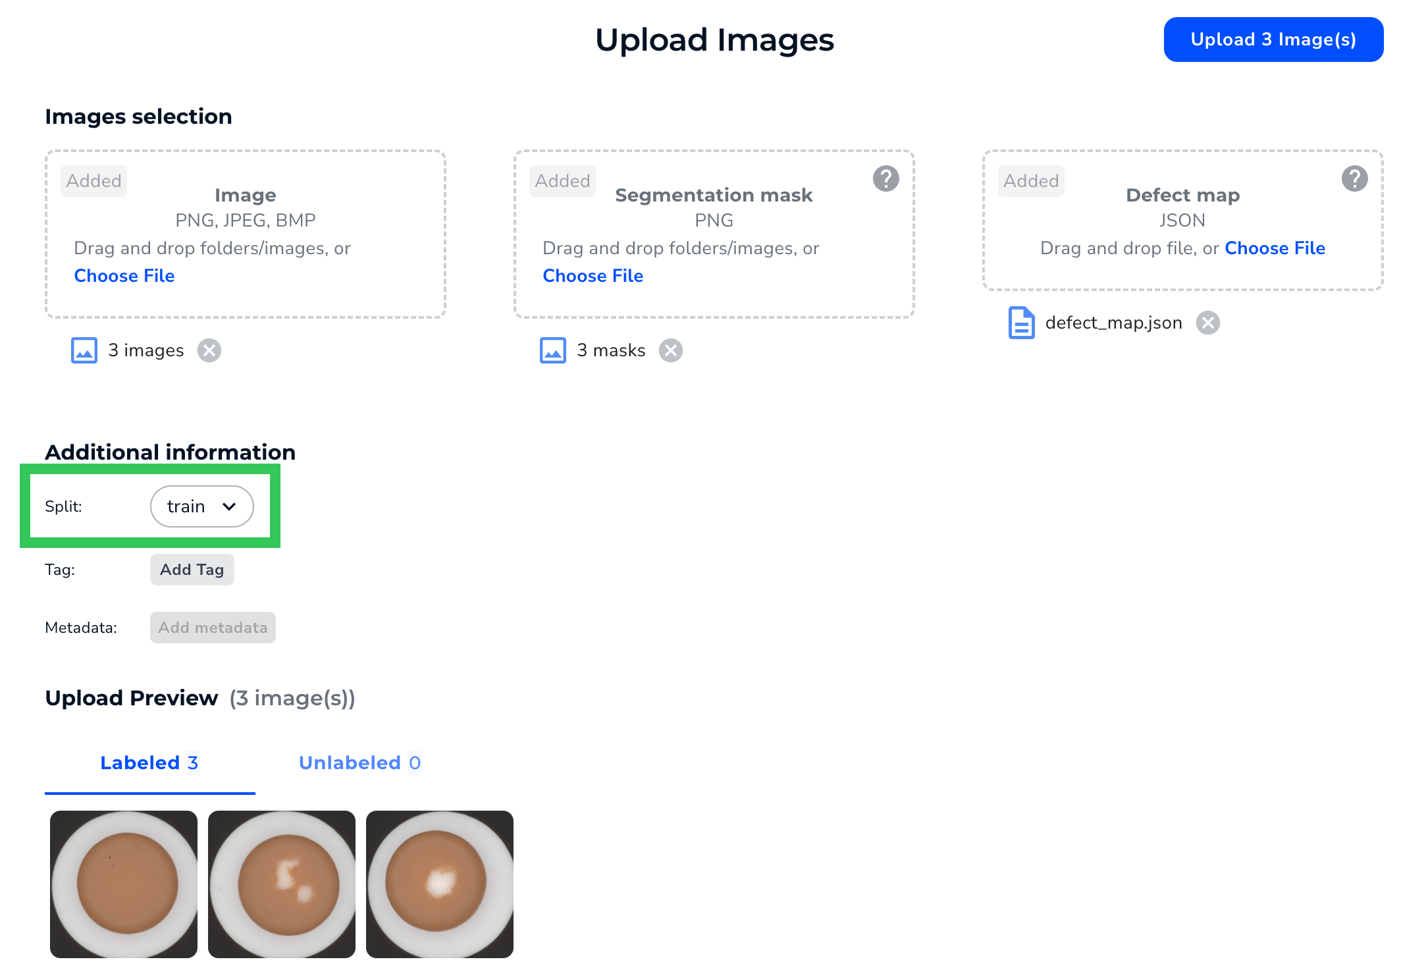Click the defect_map.json document icon
The width and height of the screenshot is (1401, 972).
[x=1022, y=323]
